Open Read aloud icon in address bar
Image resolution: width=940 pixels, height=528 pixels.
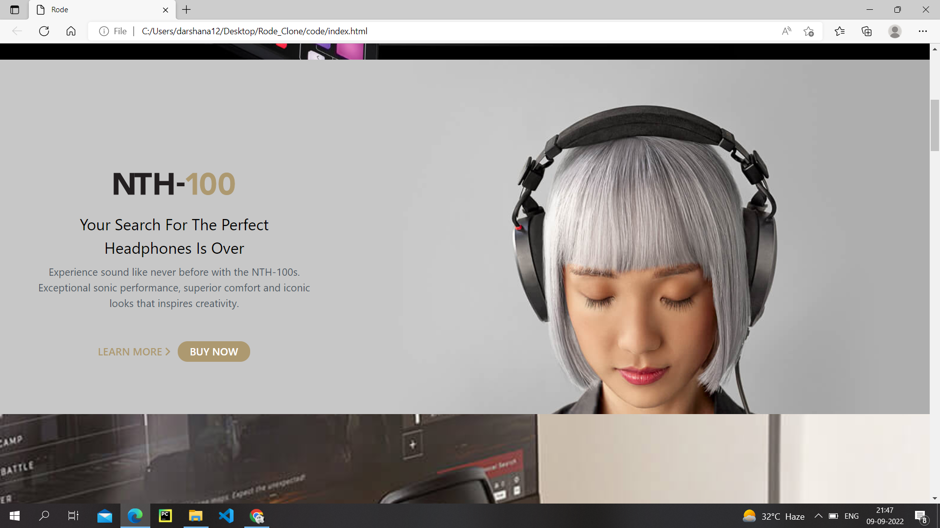[x=786, y=31]
